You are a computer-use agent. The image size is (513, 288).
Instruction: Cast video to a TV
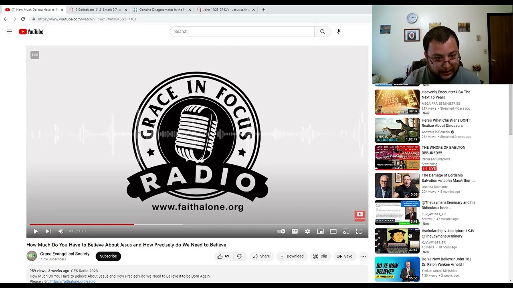tap(346, 231)
